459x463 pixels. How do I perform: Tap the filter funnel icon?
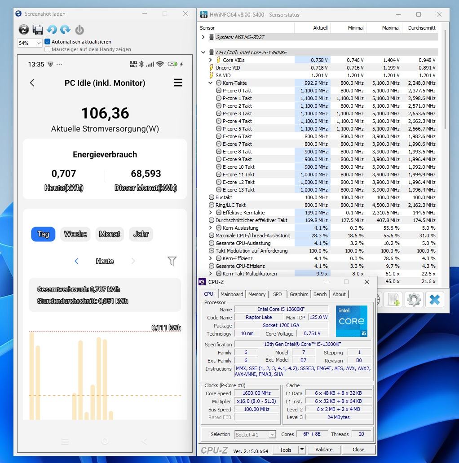(x=172, y=261)
